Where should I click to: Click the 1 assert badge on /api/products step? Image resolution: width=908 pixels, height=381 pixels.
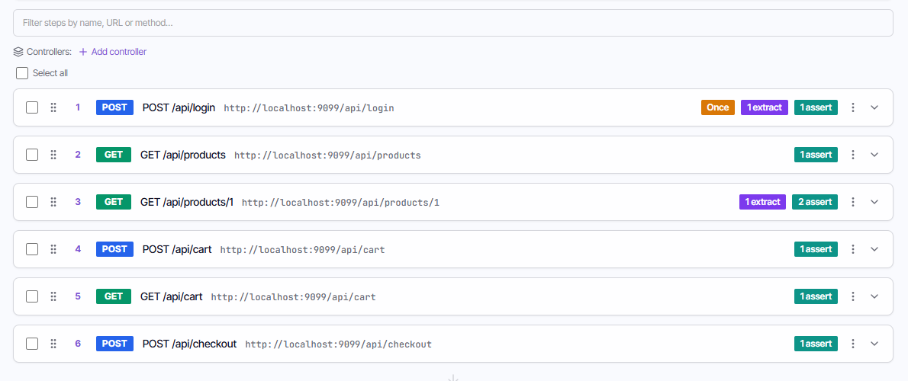(816, 155)
